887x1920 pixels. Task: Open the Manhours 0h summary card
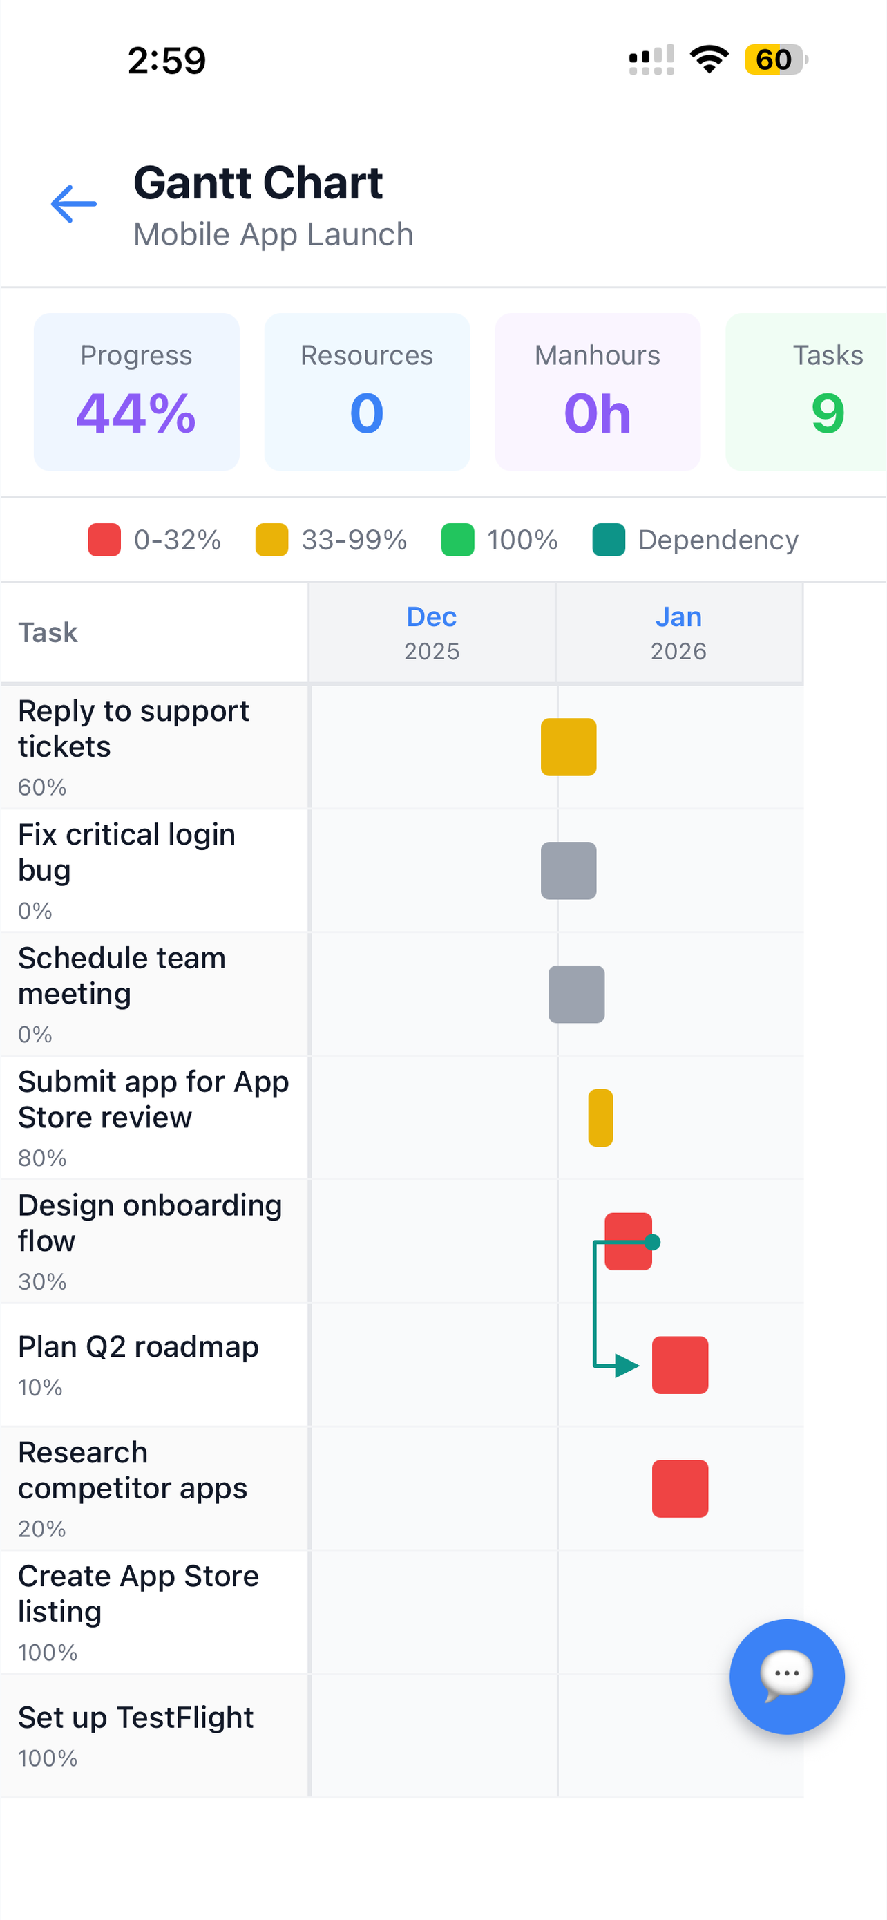click(x=598, y=392)
